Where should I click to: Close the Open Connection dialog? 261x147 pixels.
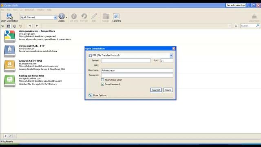point(174,49)
